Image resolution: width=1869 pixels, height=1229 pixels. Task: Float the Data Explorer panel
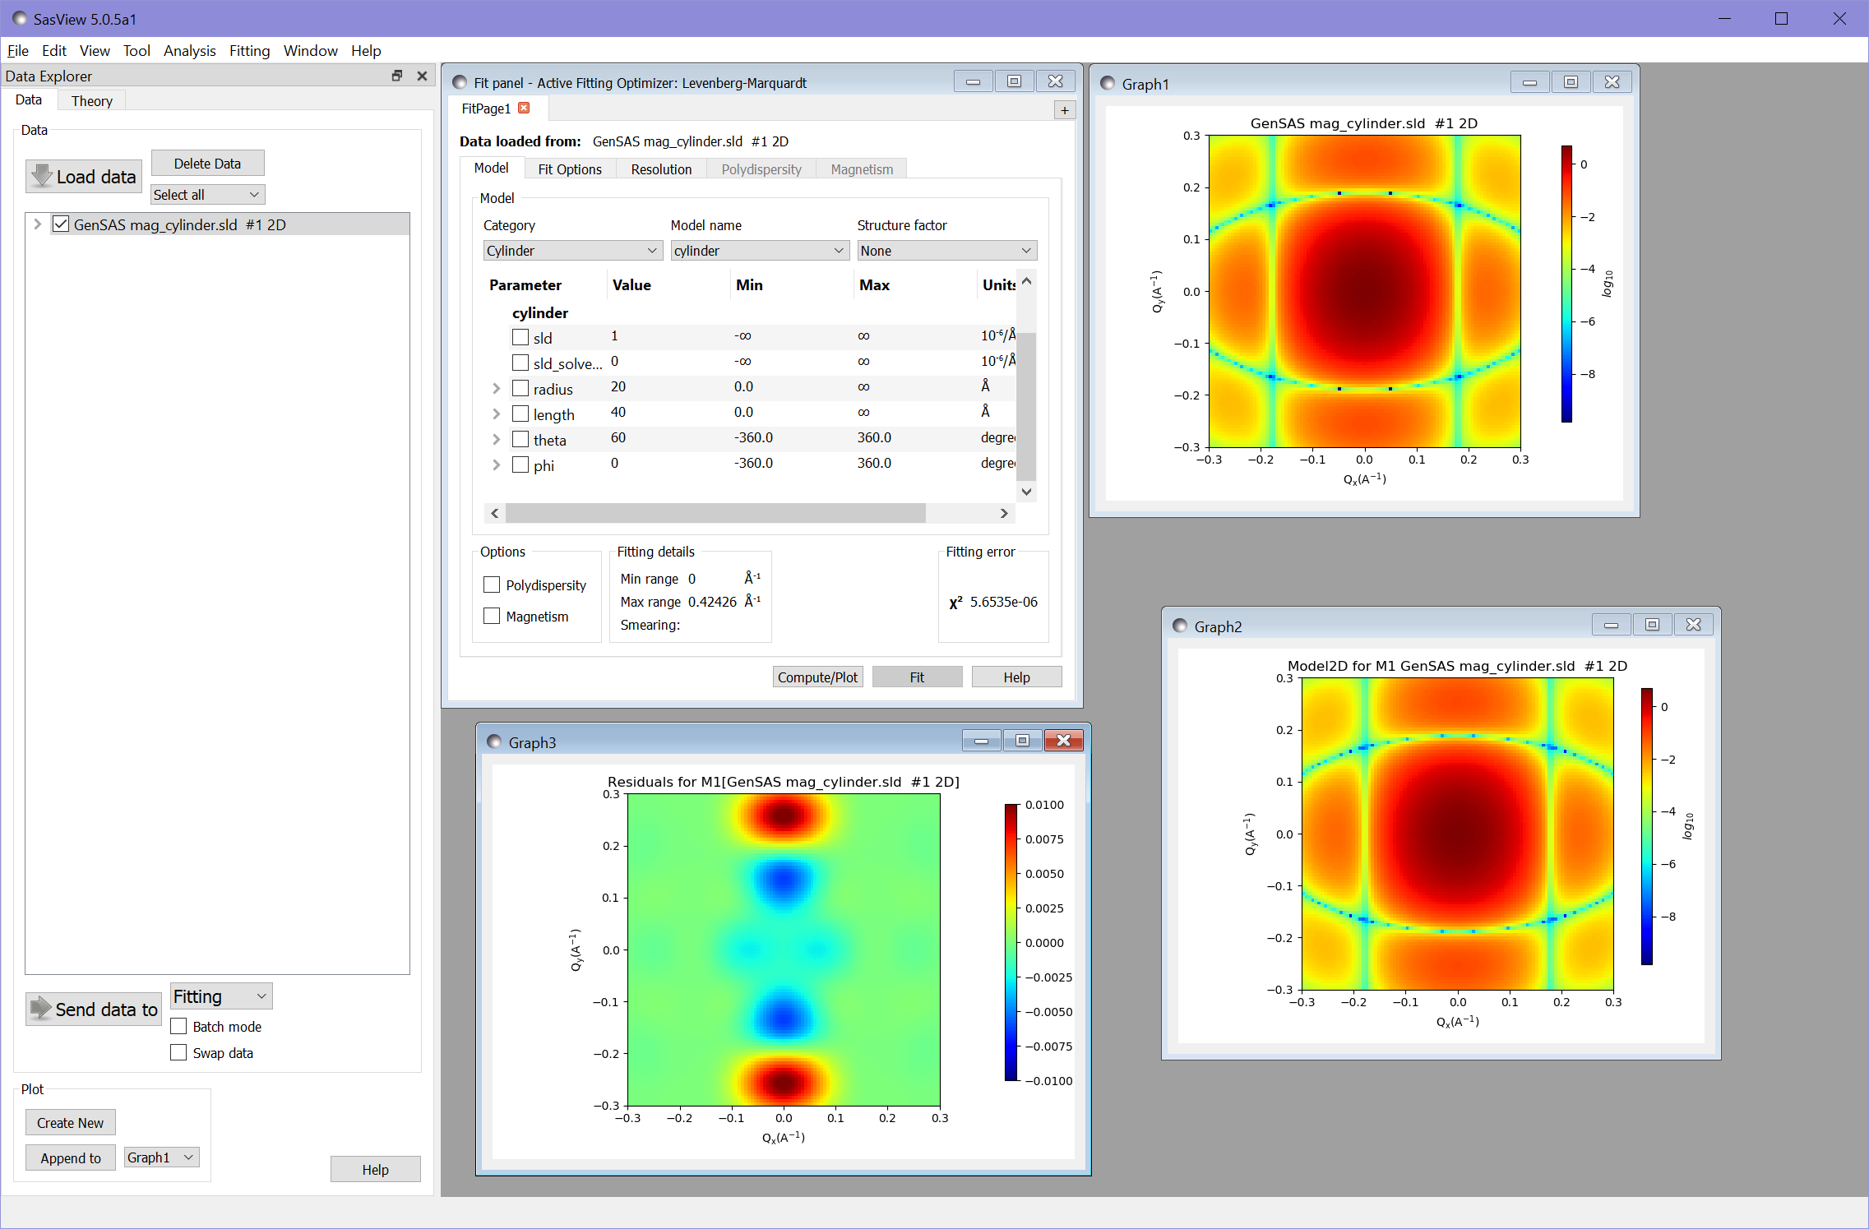point(397,76)
